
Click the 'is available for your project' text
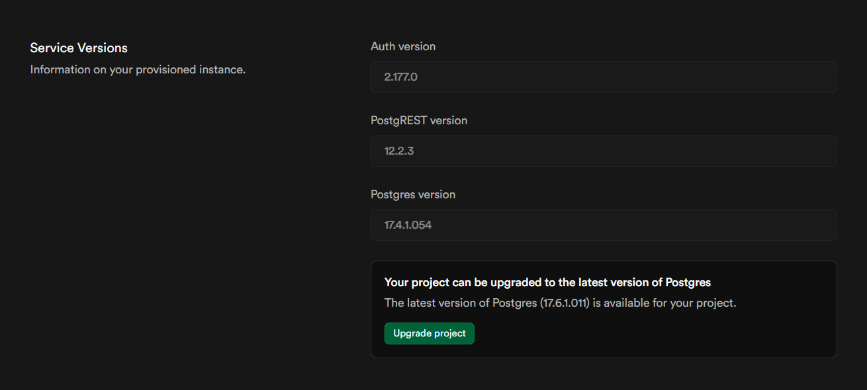click(664, 303)
